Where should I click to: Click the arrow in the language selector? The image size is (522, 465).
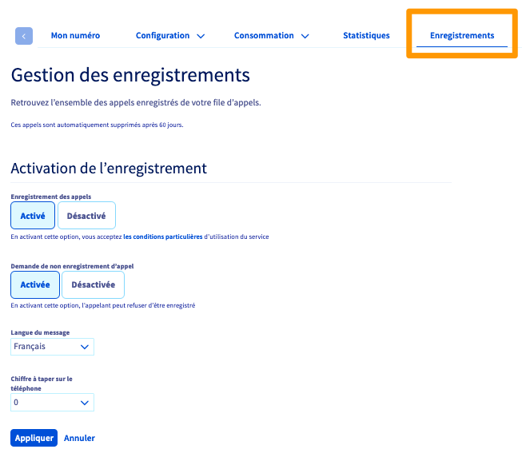pyautogui.click(x=85, y=347)
